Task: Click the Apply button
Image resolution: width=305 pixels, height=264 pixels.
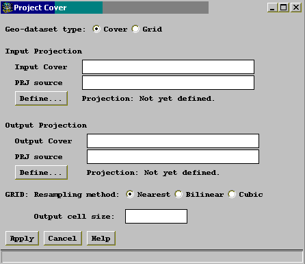Action: point(22,239)
